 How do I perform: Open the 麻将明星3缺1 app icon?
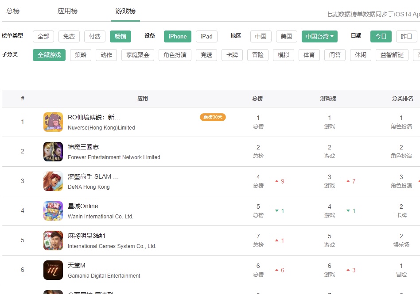(x=53, y=240)
